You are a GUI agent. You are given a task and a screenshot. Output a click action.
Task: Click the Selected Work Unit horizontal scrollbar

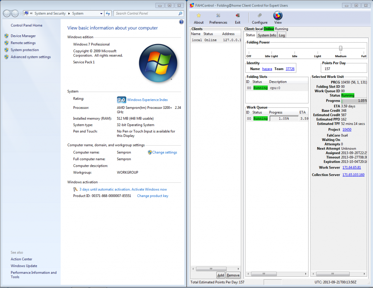(x=339, y=274)
